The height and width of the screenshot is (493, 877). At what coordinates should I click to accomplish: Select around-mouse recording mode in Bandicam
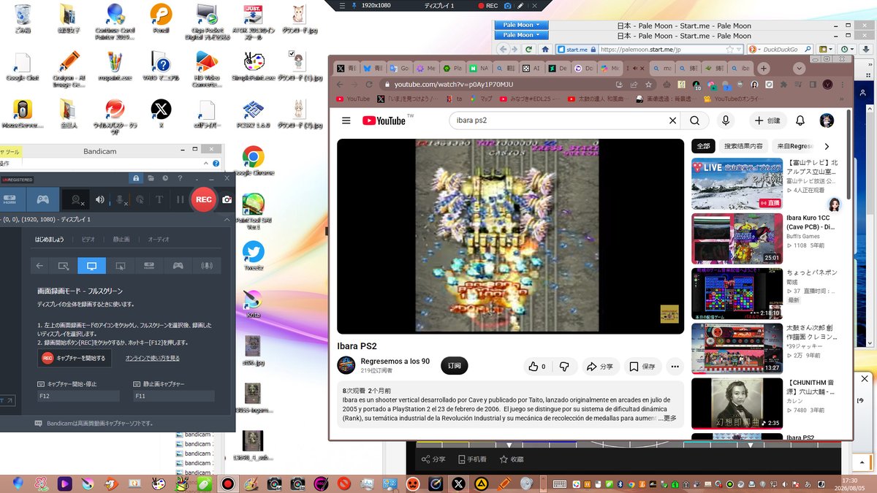(121, 266)
